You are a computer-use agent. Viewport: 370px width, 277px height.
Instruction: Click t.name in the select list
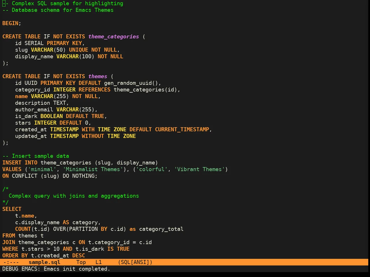25,216
